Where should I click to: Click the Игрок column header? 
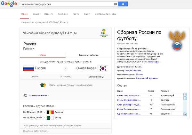120,91
